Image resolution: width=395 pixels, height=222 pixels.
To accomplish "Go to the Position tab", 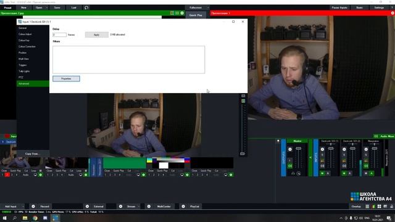I will [x=33, y=52].
